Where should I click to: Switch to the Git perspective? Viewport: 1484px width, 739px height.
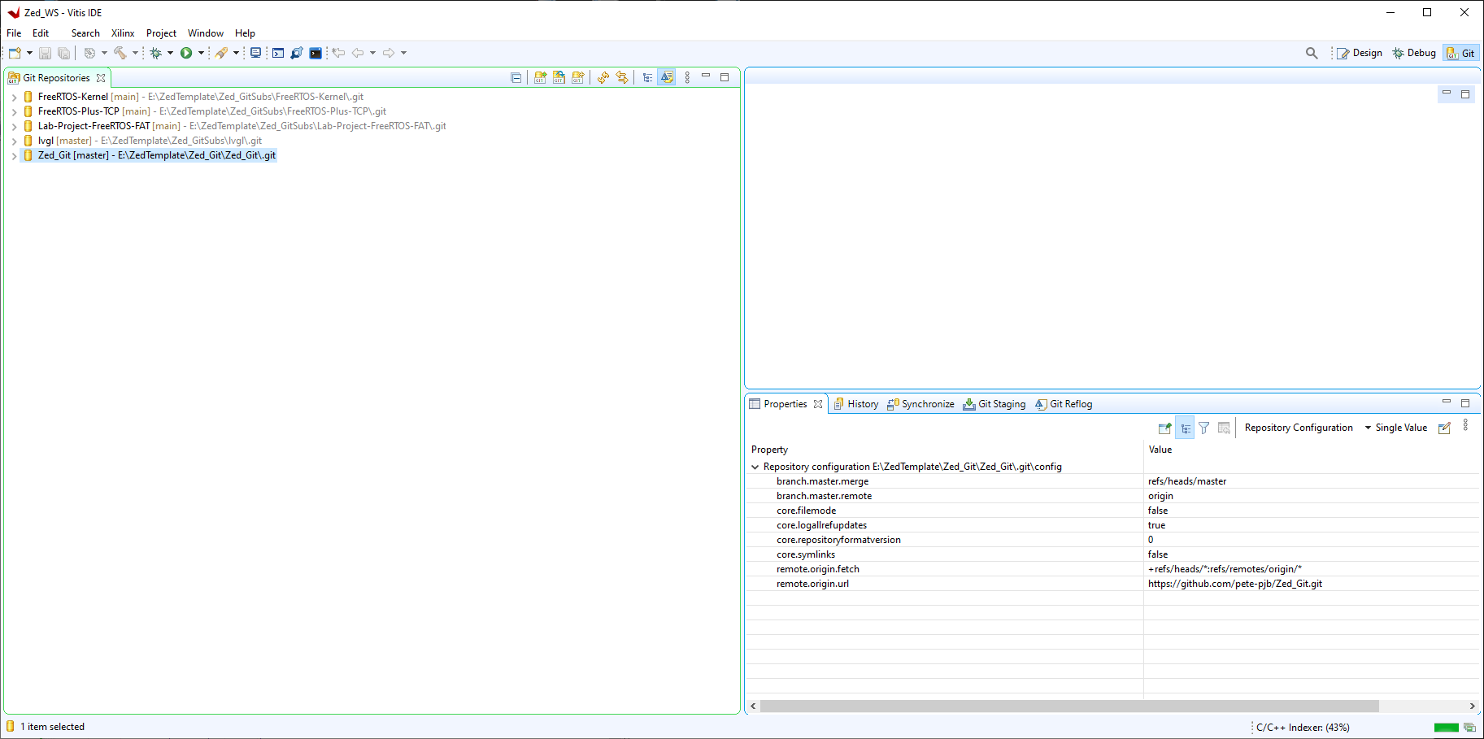click(1460, 53)
